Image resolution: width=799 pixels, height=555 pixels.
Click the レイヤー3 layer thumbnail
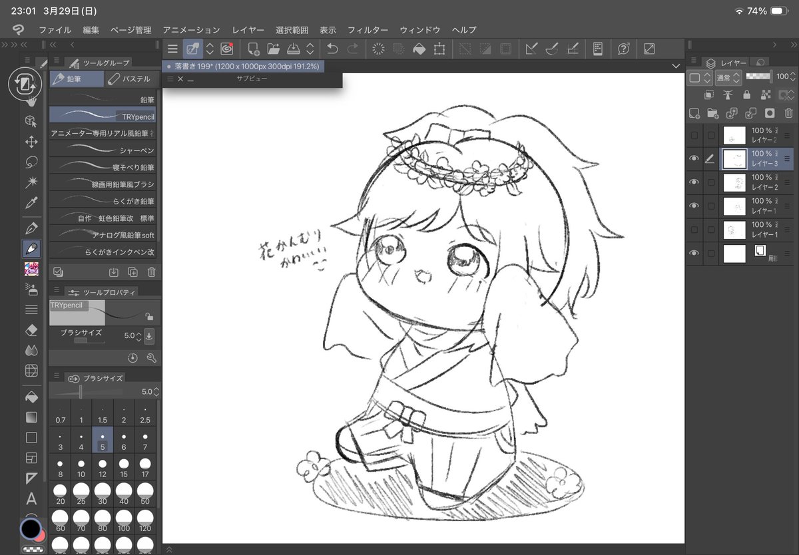coord(735,158)
